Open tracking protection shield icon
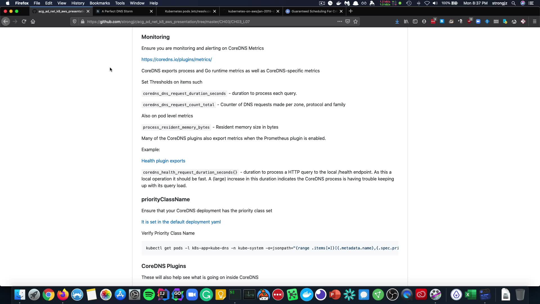Viewport: 540px width, 304px height. pos(75,22)
